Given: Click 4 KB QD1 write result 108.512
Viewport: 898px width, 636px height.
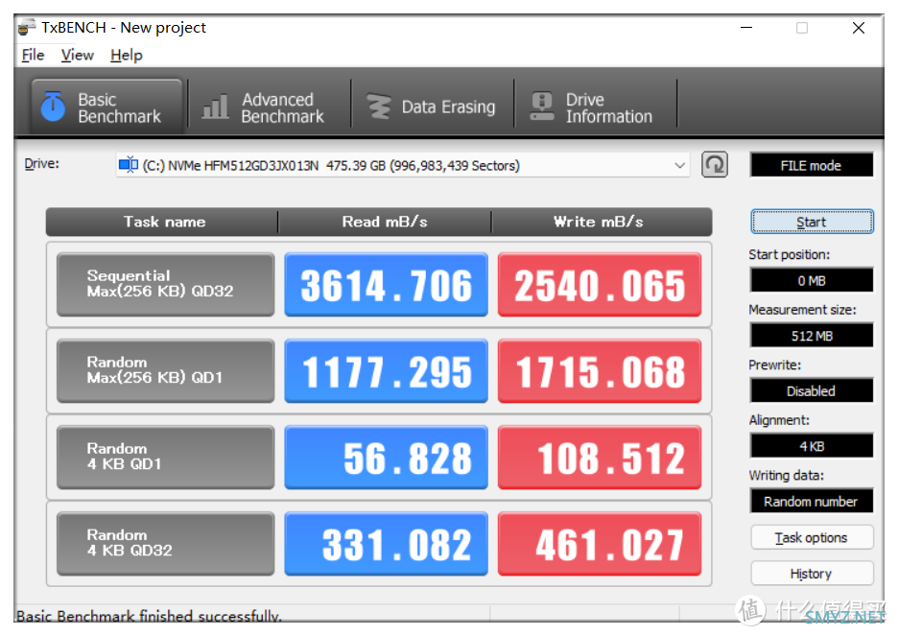Looking at the screenshot, I should 600,458.
